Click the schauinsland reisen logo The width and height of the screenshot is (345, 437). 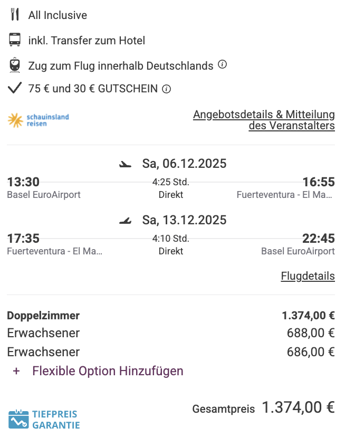(x=39, y=120)
